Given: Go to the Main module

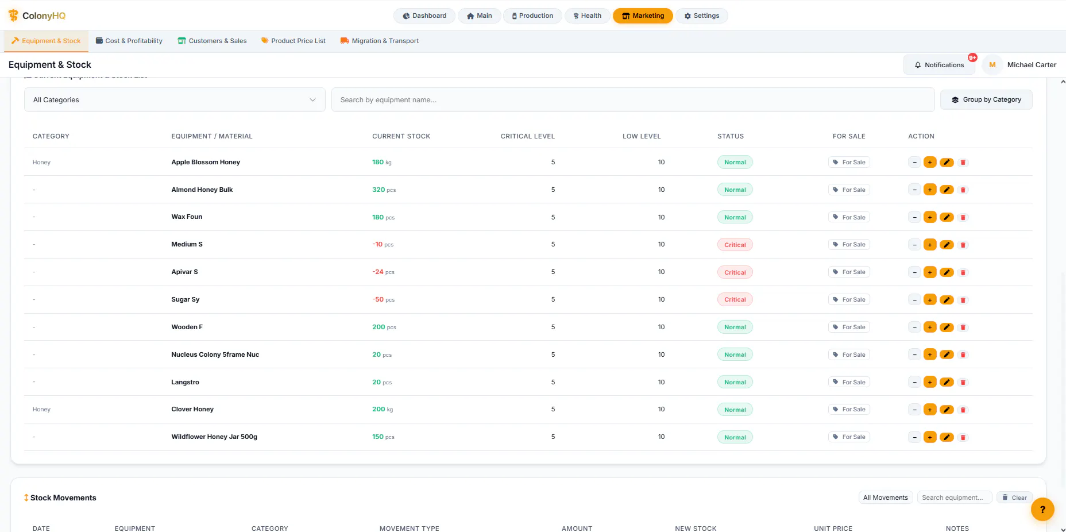Looking at the screenshot, I should point(480,16).
